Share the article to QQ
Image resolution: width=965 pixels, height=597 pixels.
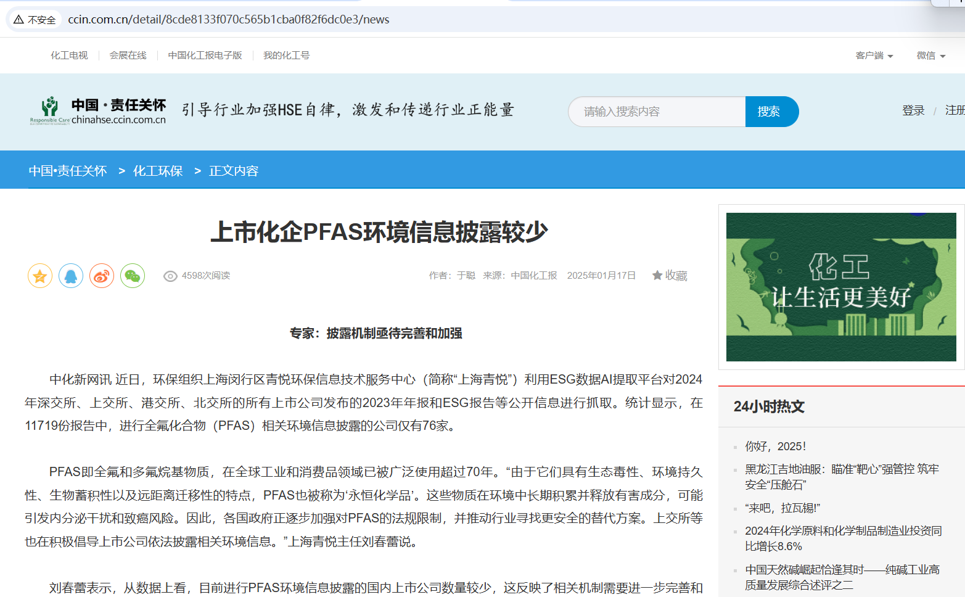[x=70, y=276]
